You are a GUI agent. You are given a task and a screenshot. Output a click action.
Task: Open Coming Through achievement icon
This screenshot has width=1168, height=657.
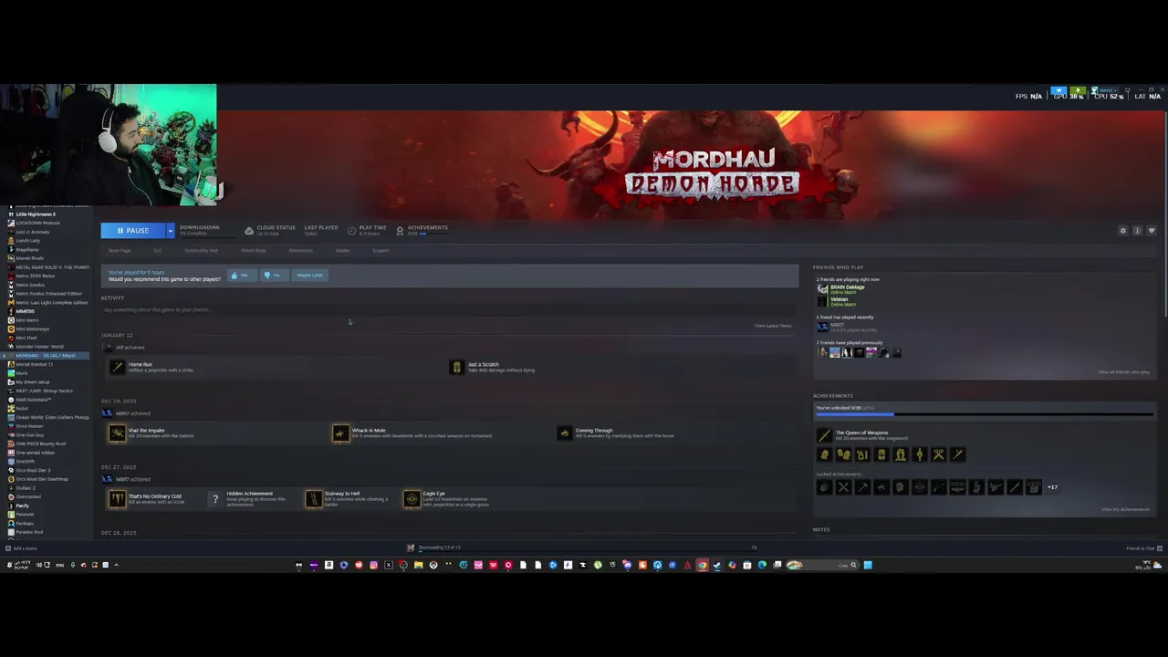click(564, 433)
